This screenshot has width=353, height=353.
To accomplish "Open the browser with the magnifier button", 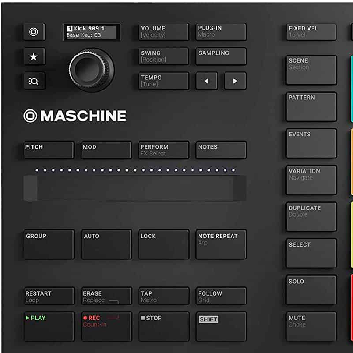I will pos(34,81).
